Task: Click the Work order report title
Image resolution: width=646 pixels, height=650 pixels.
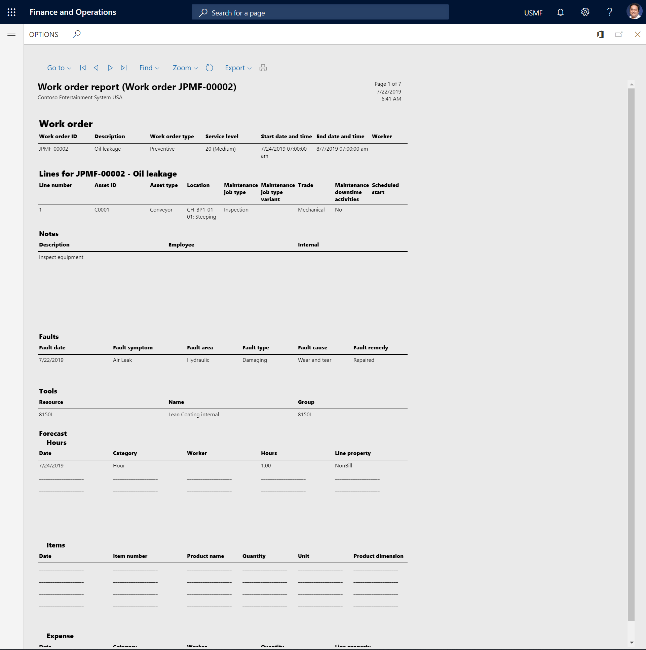Action: click(137, 87)
